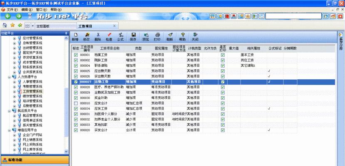The height and width of the screenshot is (166, 345).
Task: Click the clock bubble icon left of search box
Action: coord(262,16)
